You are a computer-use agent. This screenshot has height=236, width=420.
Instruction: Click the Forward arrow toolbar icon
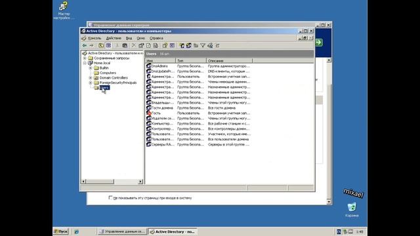pyautogui.click(x=91, y=45)
